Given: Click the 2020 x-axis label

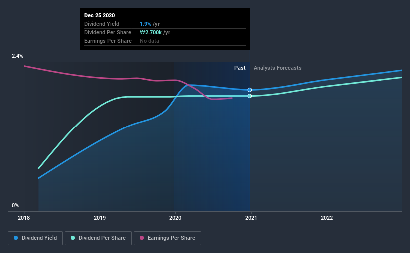Looking at the screenshot, I should 175,218.
